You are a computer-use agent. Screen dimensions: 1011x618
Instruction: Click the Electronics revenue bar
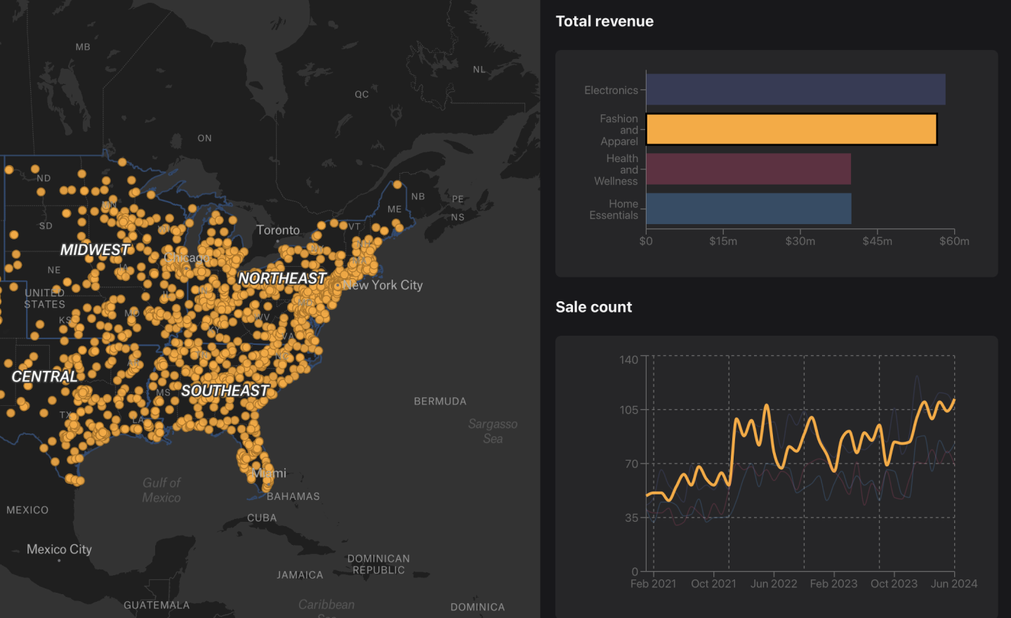795,90
